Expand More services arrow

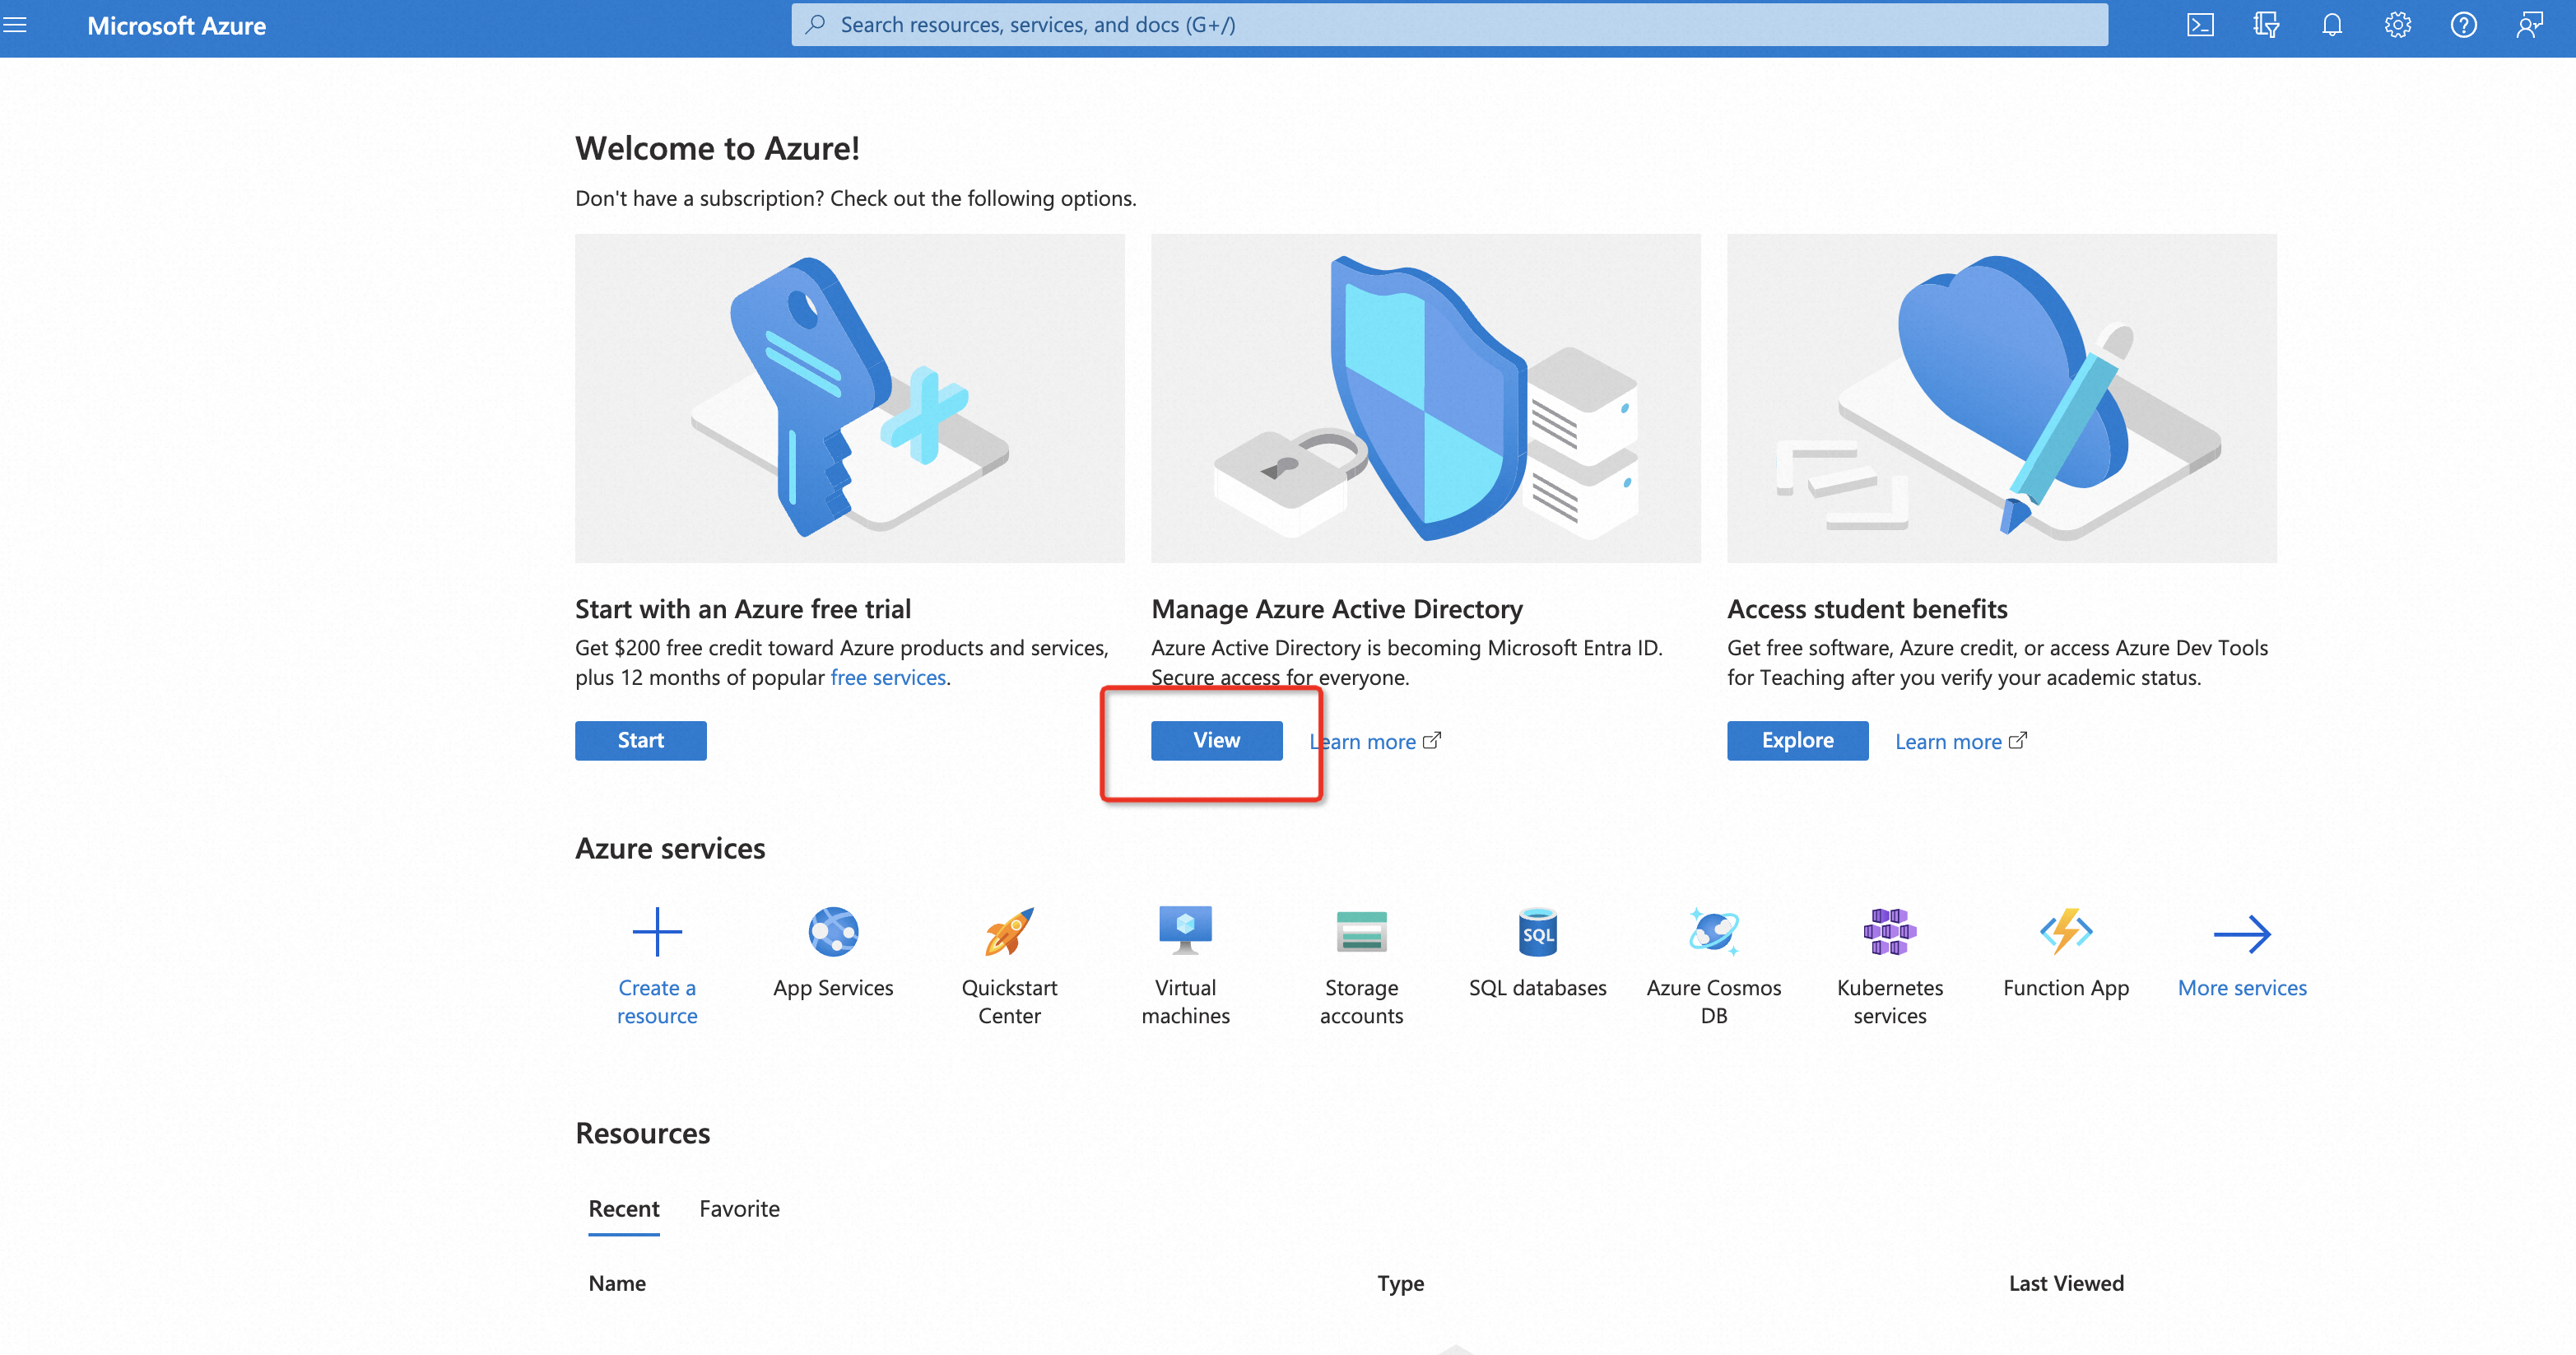[2242, 934]
